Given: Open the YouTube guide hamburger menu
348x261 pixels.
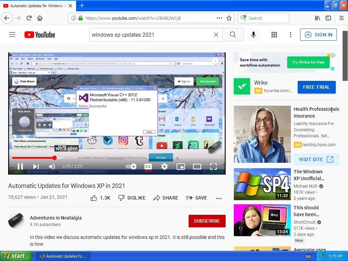Looking at the screenshot, I should [12, 35].
